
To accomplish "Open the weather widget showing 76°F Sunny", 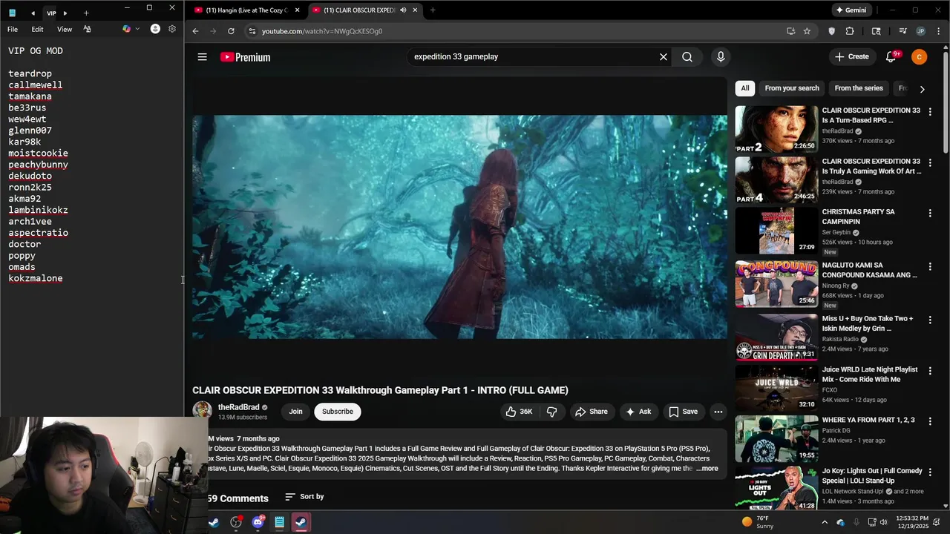I will [758, 522].
